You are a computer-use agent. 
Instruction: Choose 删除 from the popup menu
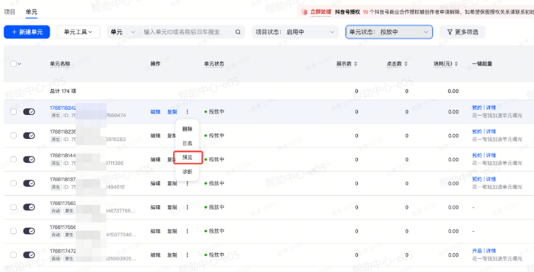tap(187, 129)
